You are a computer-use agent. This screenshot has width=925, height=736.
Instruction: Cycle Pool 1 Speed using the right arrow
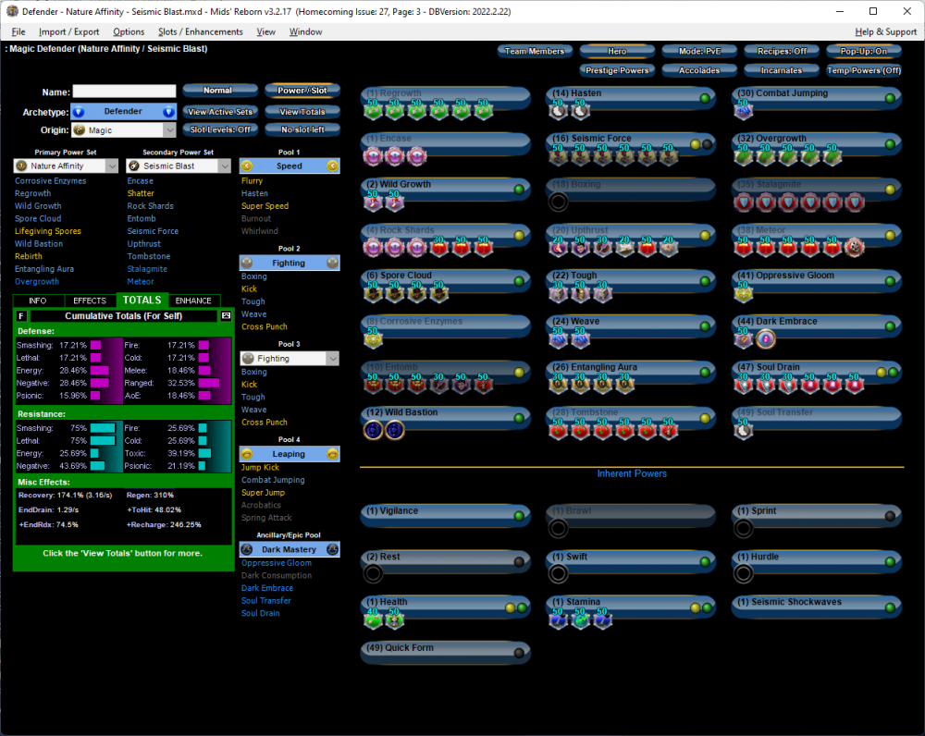point(332,166)
